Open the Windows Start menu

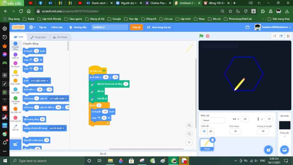click(5, 161)
